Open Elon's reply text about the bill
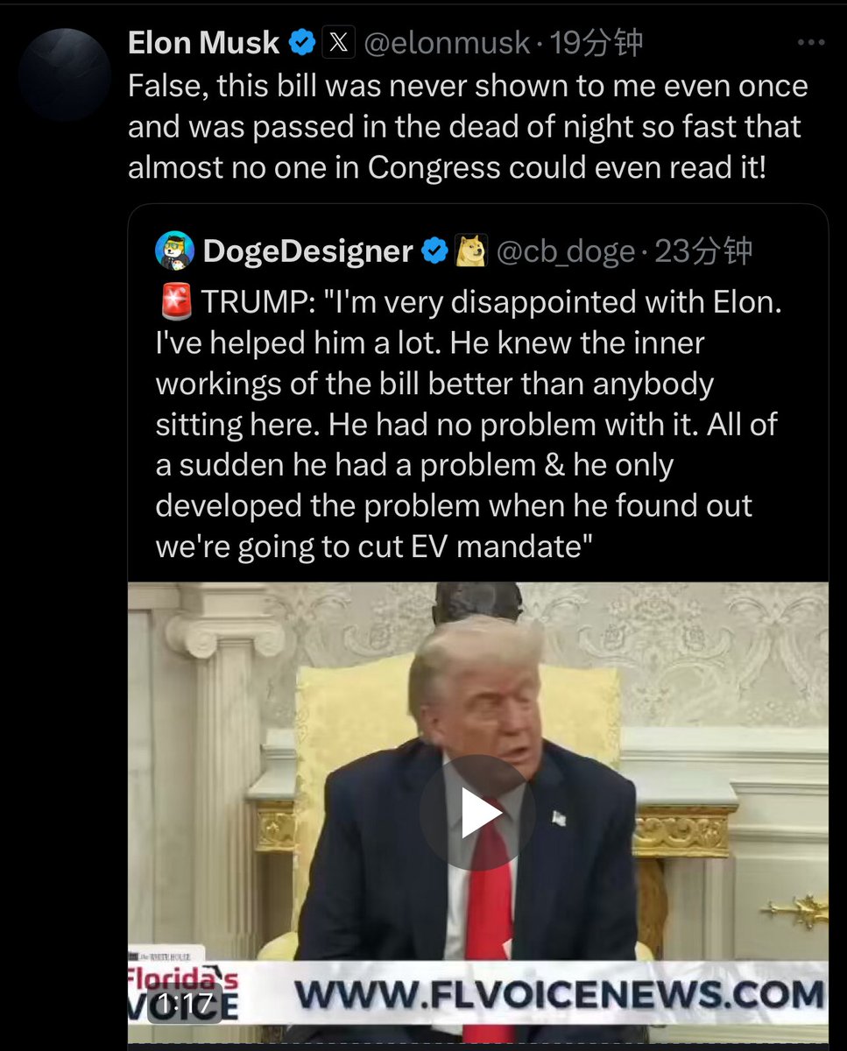The width and height of the screenshot is (847, 1051). (468, 126)
